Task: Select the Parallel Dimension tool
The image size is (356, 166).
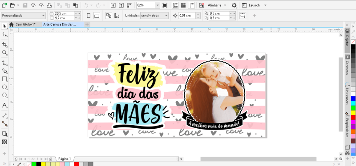Action: 4,115
